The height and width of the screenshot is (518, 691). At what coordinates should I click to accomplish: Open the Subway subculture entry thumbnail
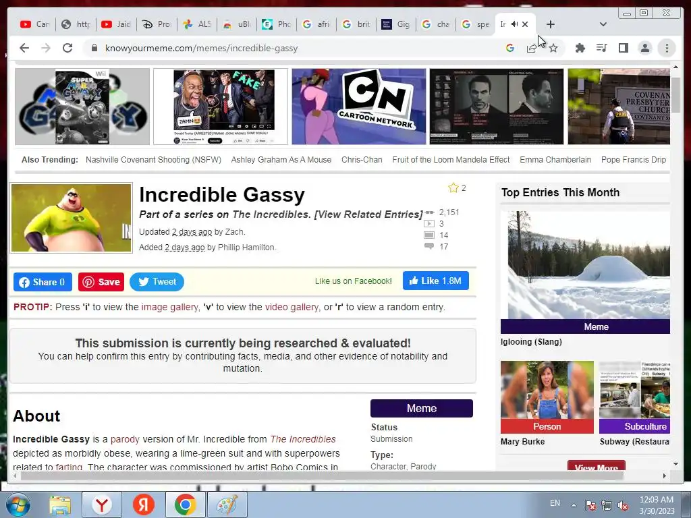(x=634, y=397)
